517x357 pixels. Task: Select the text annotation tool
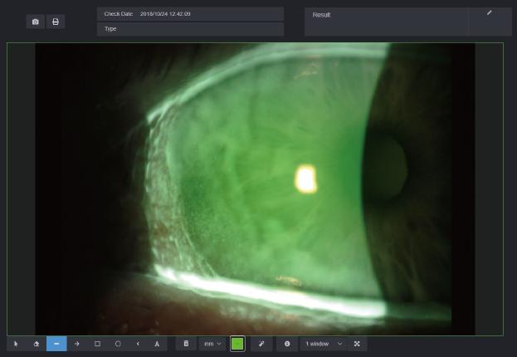(157, 344)
